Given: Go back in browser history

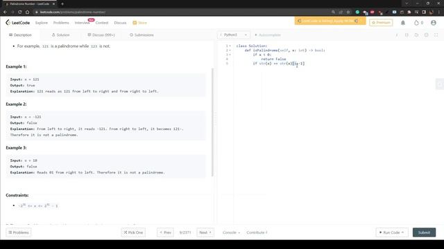Looking at the screenshot, I should click(x=5, y=12).
